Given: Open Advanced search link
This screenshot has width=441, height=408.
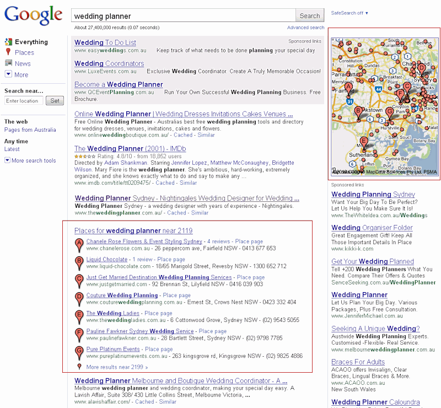Looking at the screenshot, I should (x=305, y=28).
